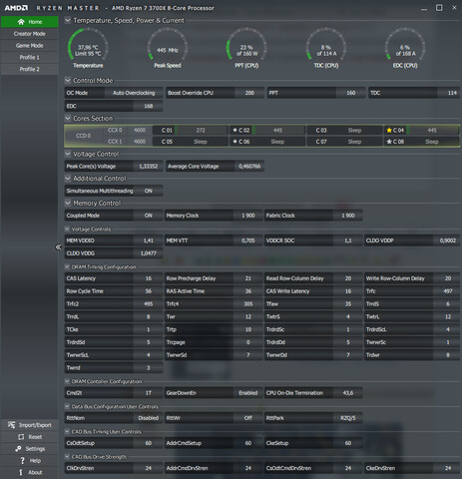Click the TDC (CPU) gauge

pyautogui.click(x=326, y=48)
